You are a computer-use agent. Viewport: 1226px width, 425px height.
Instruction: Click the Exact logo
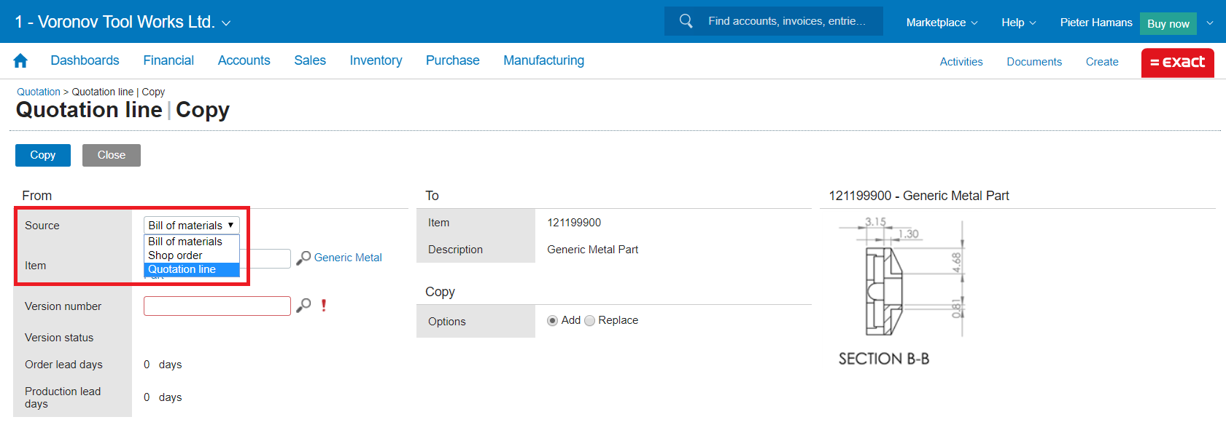coord(1177,63)
